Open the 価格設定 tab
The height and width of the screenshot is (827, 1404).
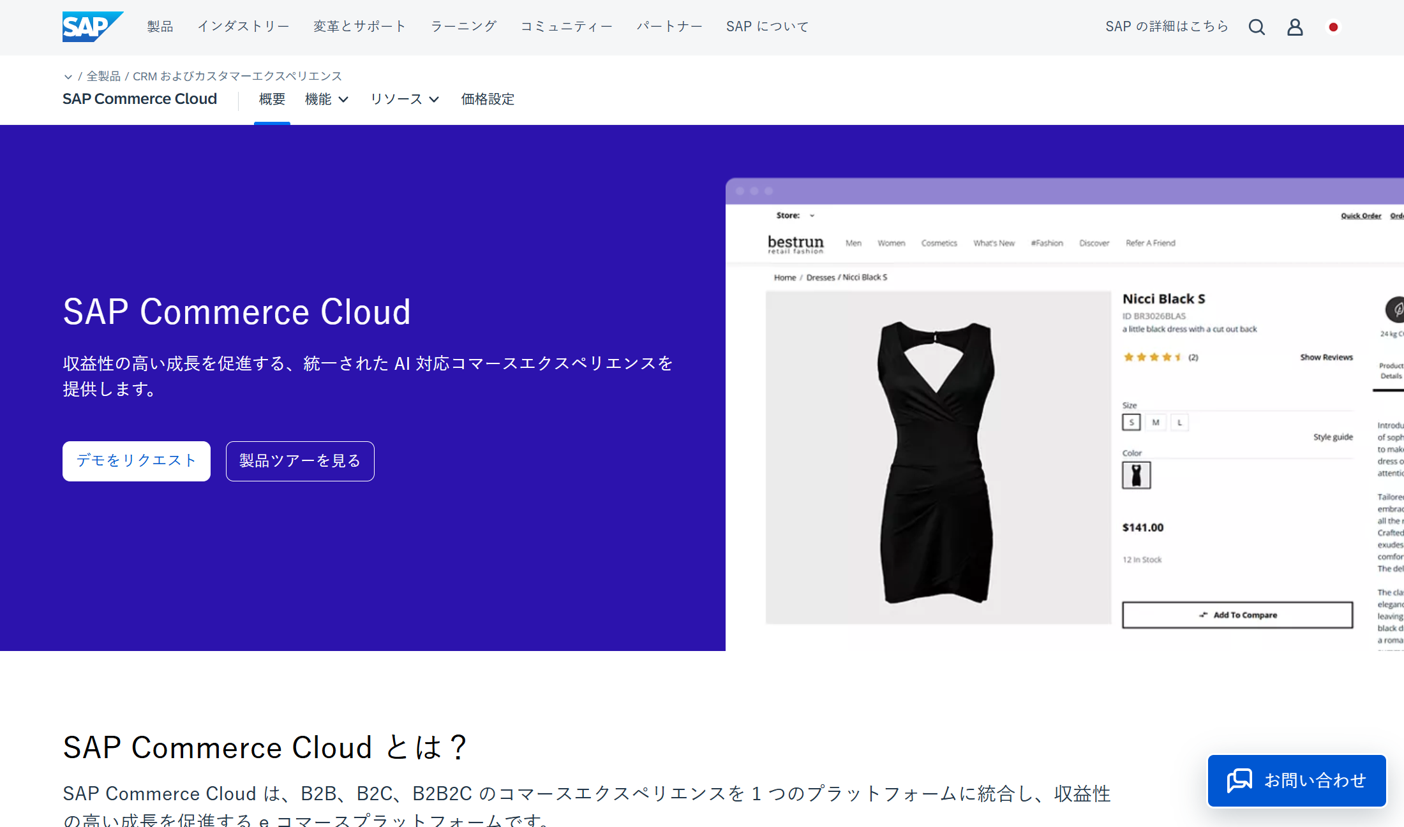pyautogui.click(x=488, y=99)
